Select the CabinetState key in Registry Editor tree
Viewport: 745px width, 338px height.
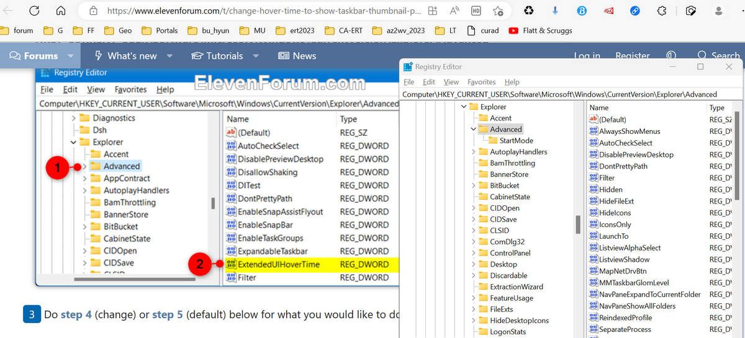click(504, 197)
